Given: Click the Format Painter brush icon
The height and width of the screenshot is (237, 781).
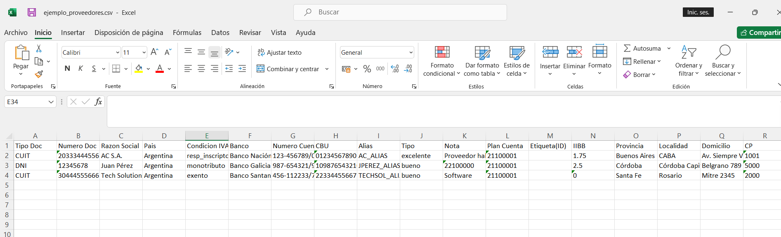Looking at the screenshot, I should click(x=39, y=74).
